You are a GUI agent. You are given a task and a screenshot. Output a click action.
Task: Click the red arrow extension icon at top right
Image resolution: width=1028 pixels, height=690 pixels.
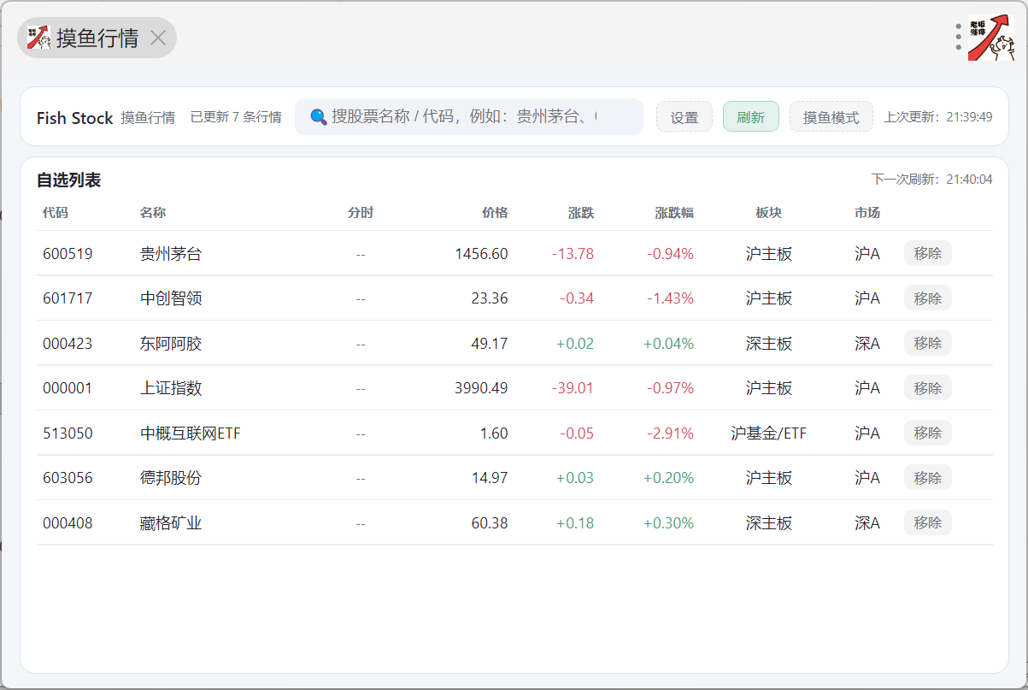[990, 38]
